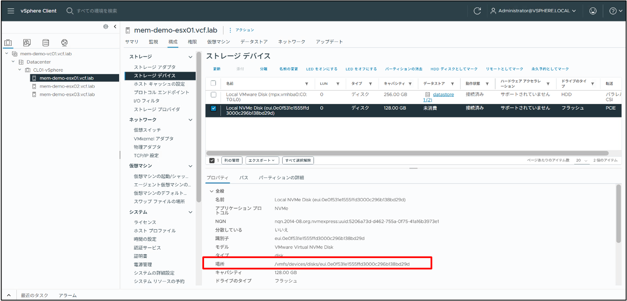Filter the ドライブのタイプ column
The image size is (627, 301).
593,84
